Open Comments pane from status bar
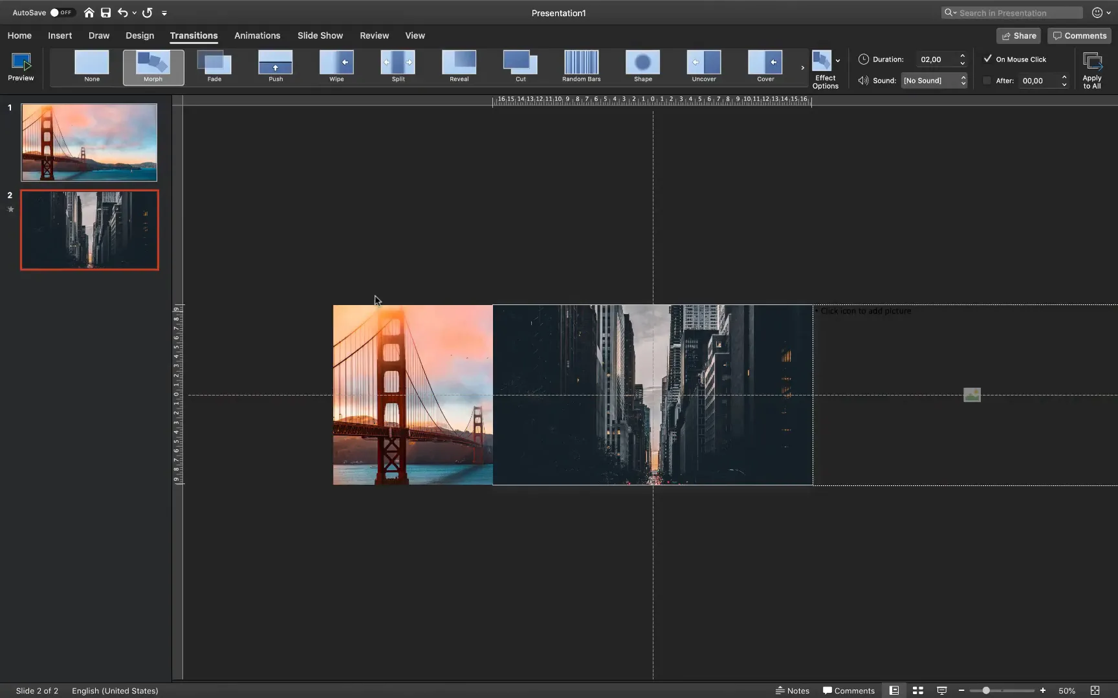This screenshot has height=698, width=1118. coord(848,690)
